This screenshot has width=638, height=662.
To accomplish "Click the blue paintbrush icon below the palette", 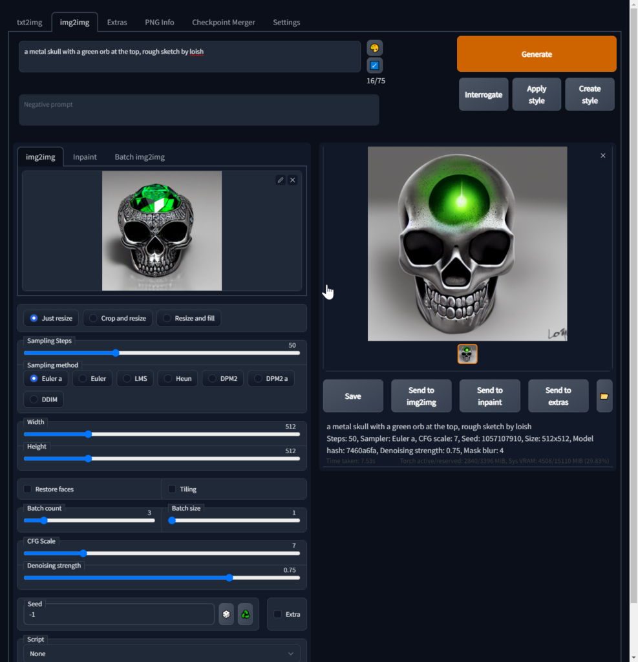I will pyautogui.click(x=374, y=65).
